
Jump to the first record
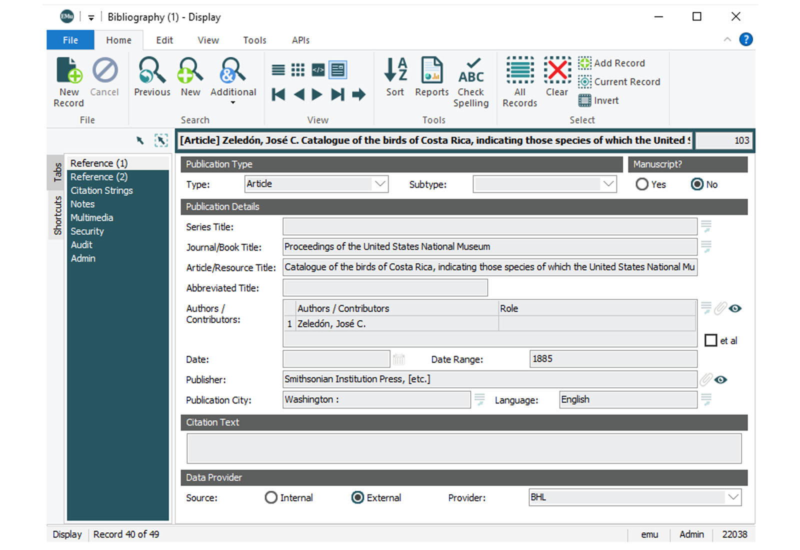(278, 94)
